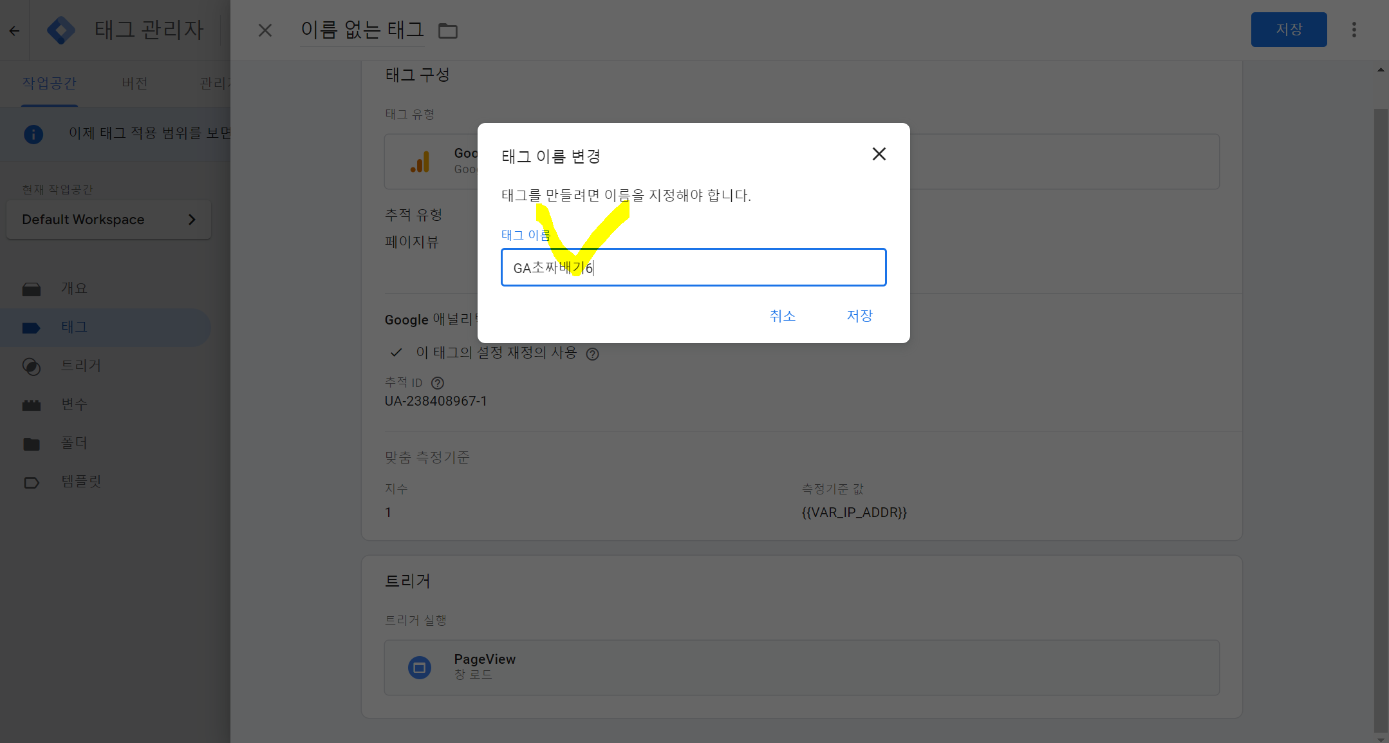
Task: Open the three-dot more options menu
Action: coord(1354,30)
